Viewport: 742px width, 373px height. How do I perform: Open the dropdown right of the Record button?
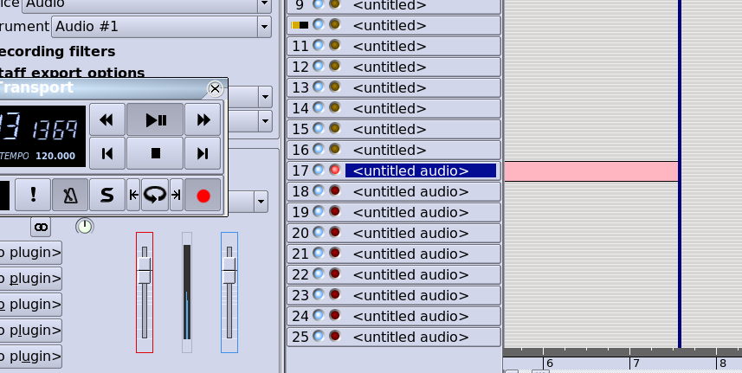tap(260, 203)
